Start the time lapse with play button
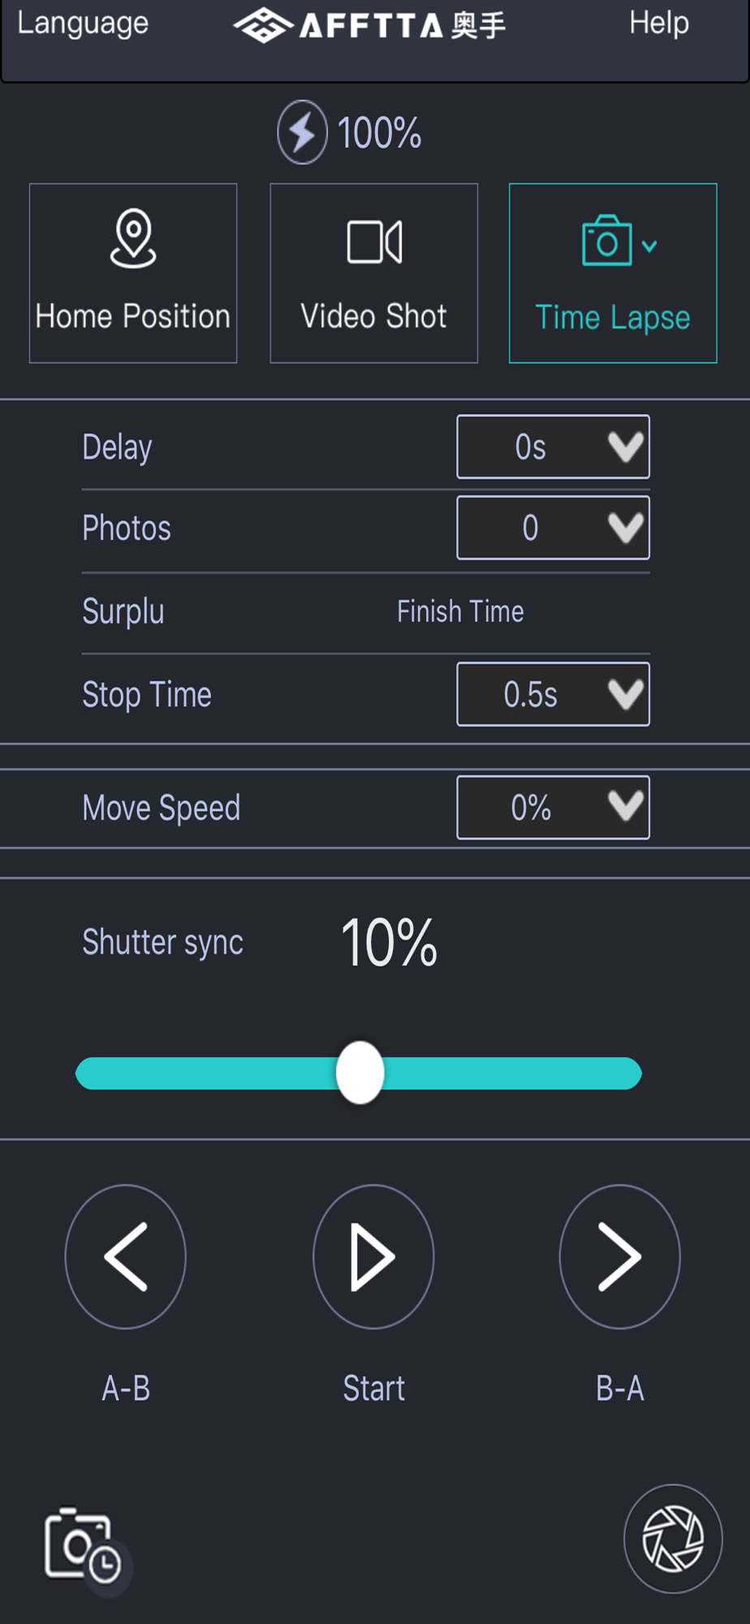The width and height of the screenshot is (750, 1624). click(373, 1257)
